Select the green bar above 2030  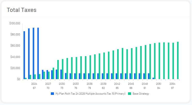[x=63, y=69]
